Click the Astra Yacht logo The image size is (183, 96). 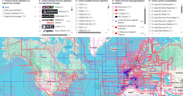[x=48, y=31]
